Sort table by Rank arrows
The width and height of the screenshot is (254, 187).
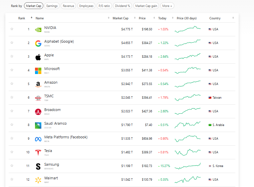coord(32,18)
